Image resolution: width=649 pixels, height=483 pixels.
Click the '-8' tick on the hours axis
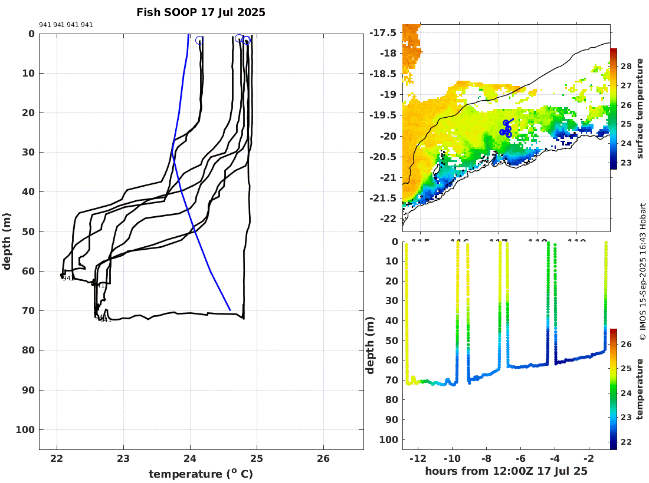tap(487, 458)
